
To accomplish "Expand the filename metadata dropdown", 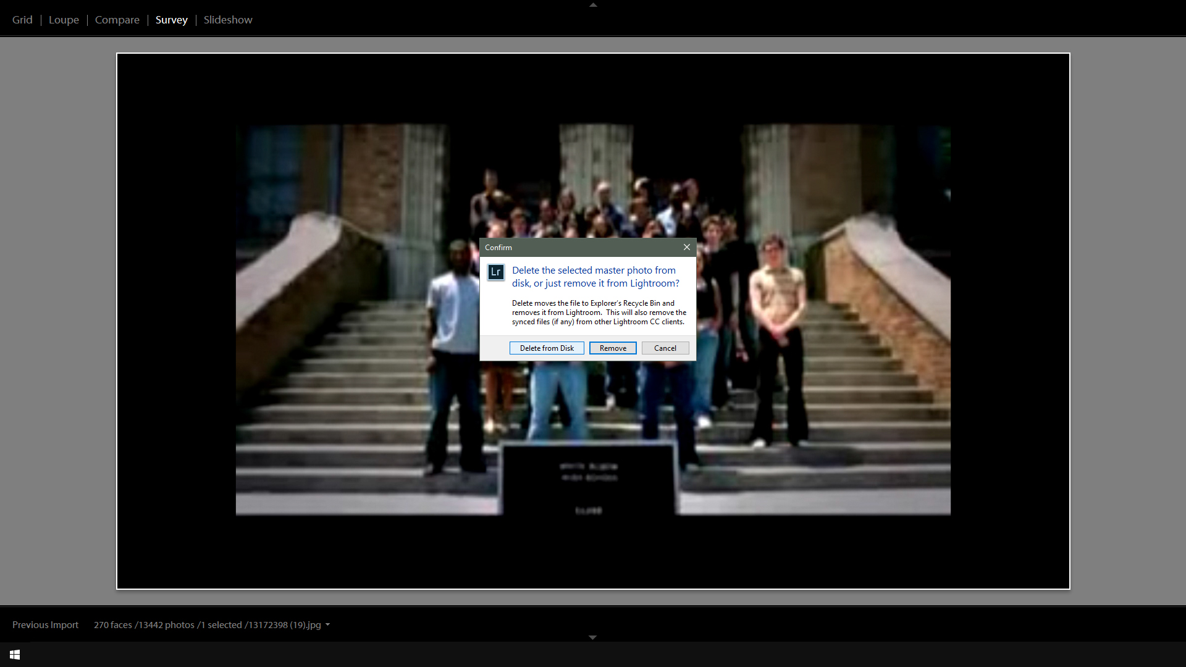I will click(x=327, y=624).
